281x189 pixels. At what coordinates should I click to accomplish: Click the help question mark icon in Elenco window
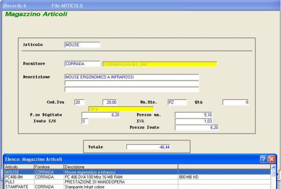coord(263,159)
